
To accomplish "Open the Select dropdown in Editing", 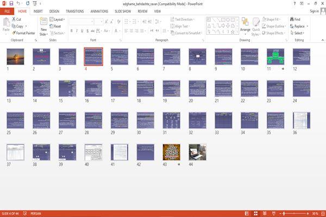I will point(297,33).
